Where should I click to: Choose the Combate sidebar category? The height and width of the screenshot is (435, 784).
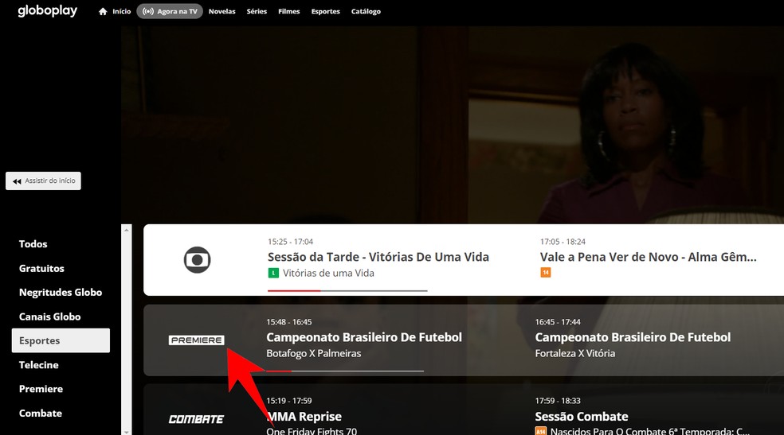(41, 414)
